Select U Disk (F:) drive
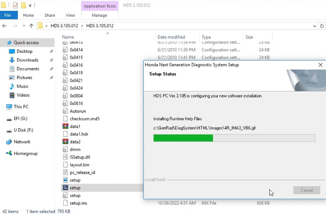Screen dimensions: 326x214 click(23, 130)
